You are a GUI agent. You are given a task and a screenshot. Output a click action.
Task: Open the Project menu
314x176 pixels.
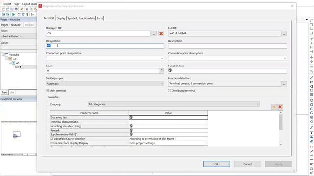tap(7, 4)
